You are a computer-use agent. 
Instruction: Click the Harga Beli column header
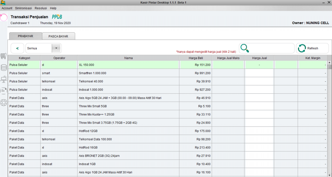click(196, 58)
